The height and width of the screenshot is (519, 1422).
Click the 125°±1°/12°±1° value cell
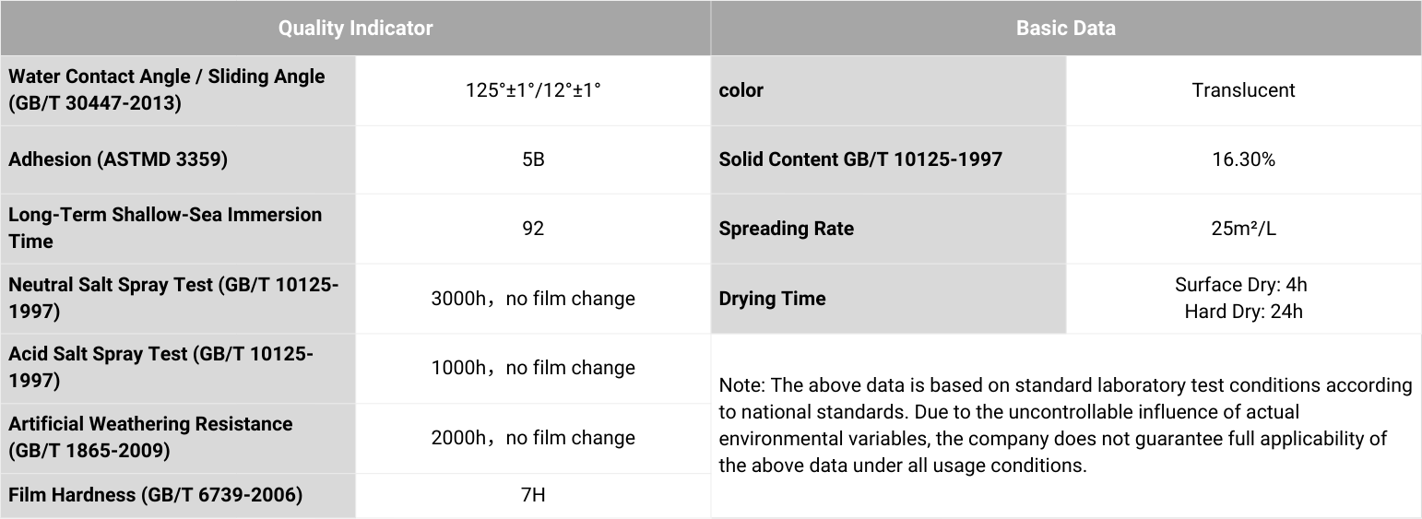click(533, 90)
